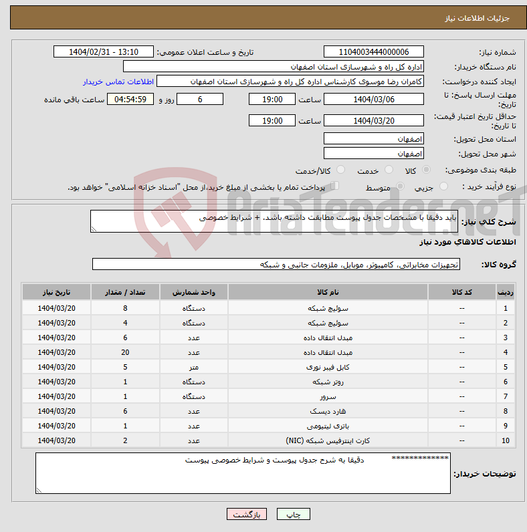Click quantity 20 in row 4

(125, 352)
